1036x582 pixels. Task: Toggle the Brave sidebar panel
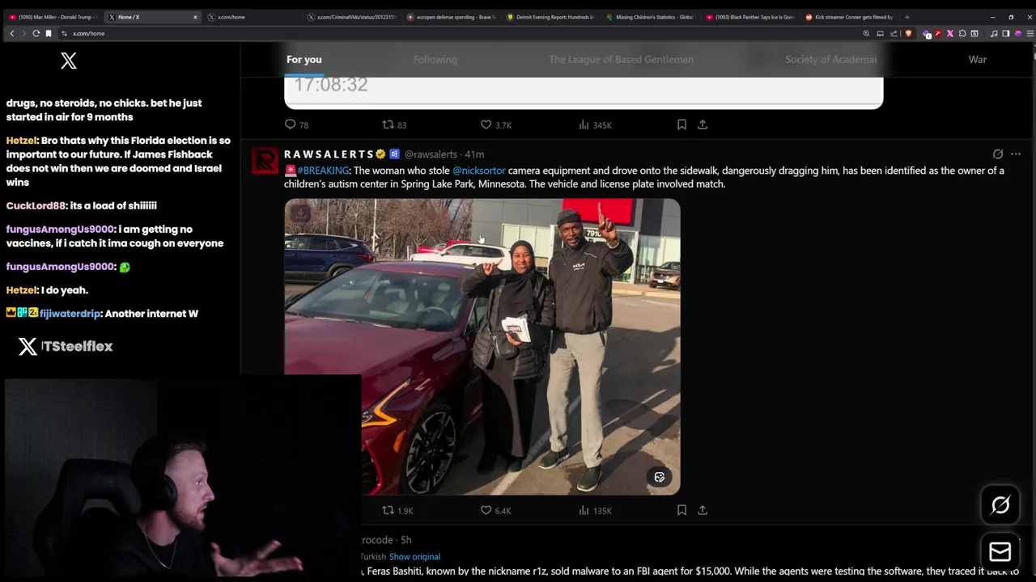point(1005,33)
